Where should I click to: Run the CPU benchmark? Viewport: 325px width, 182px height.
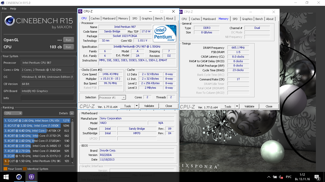(x=68, y=47)
